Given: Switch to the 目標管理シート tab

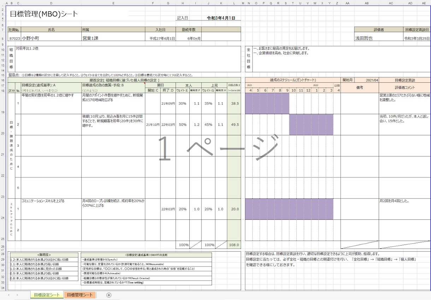Looking at the screenshot, I should tap(79, 295).
